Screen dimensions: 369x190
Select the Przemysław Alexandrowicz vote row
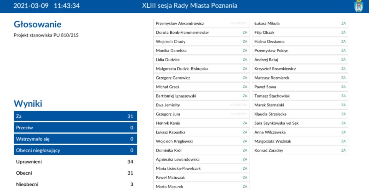click(x=201, y=23)
